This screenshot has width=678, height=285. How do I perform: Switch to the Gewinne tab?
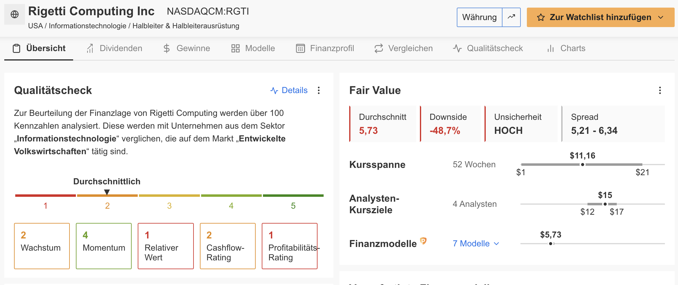point(186,48)
